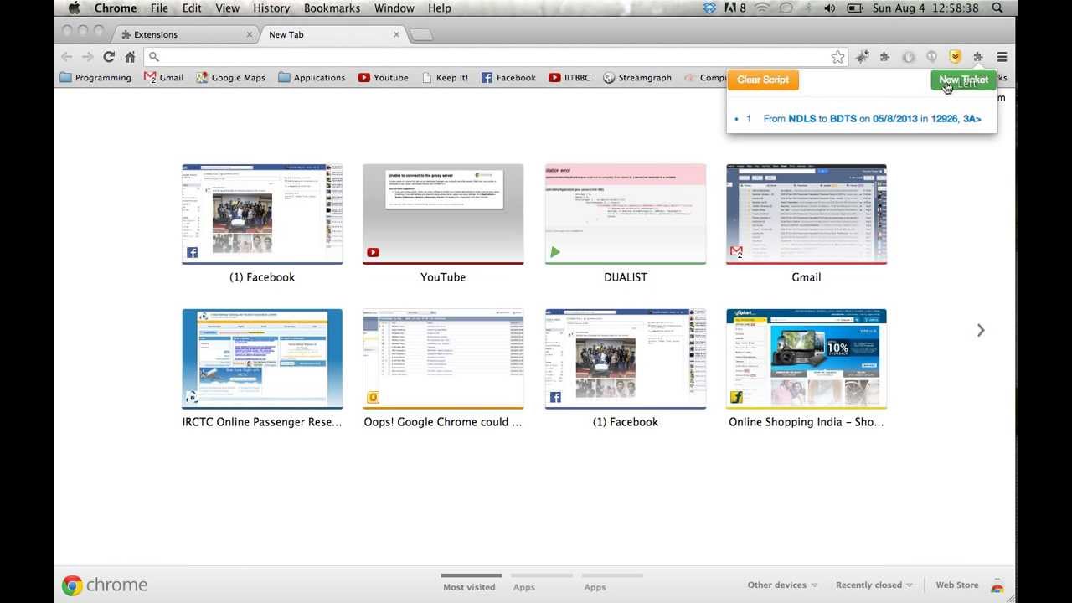Reload the page with the refresh icon
This screenshot has width=1072, height=603.
pos(109,57)
